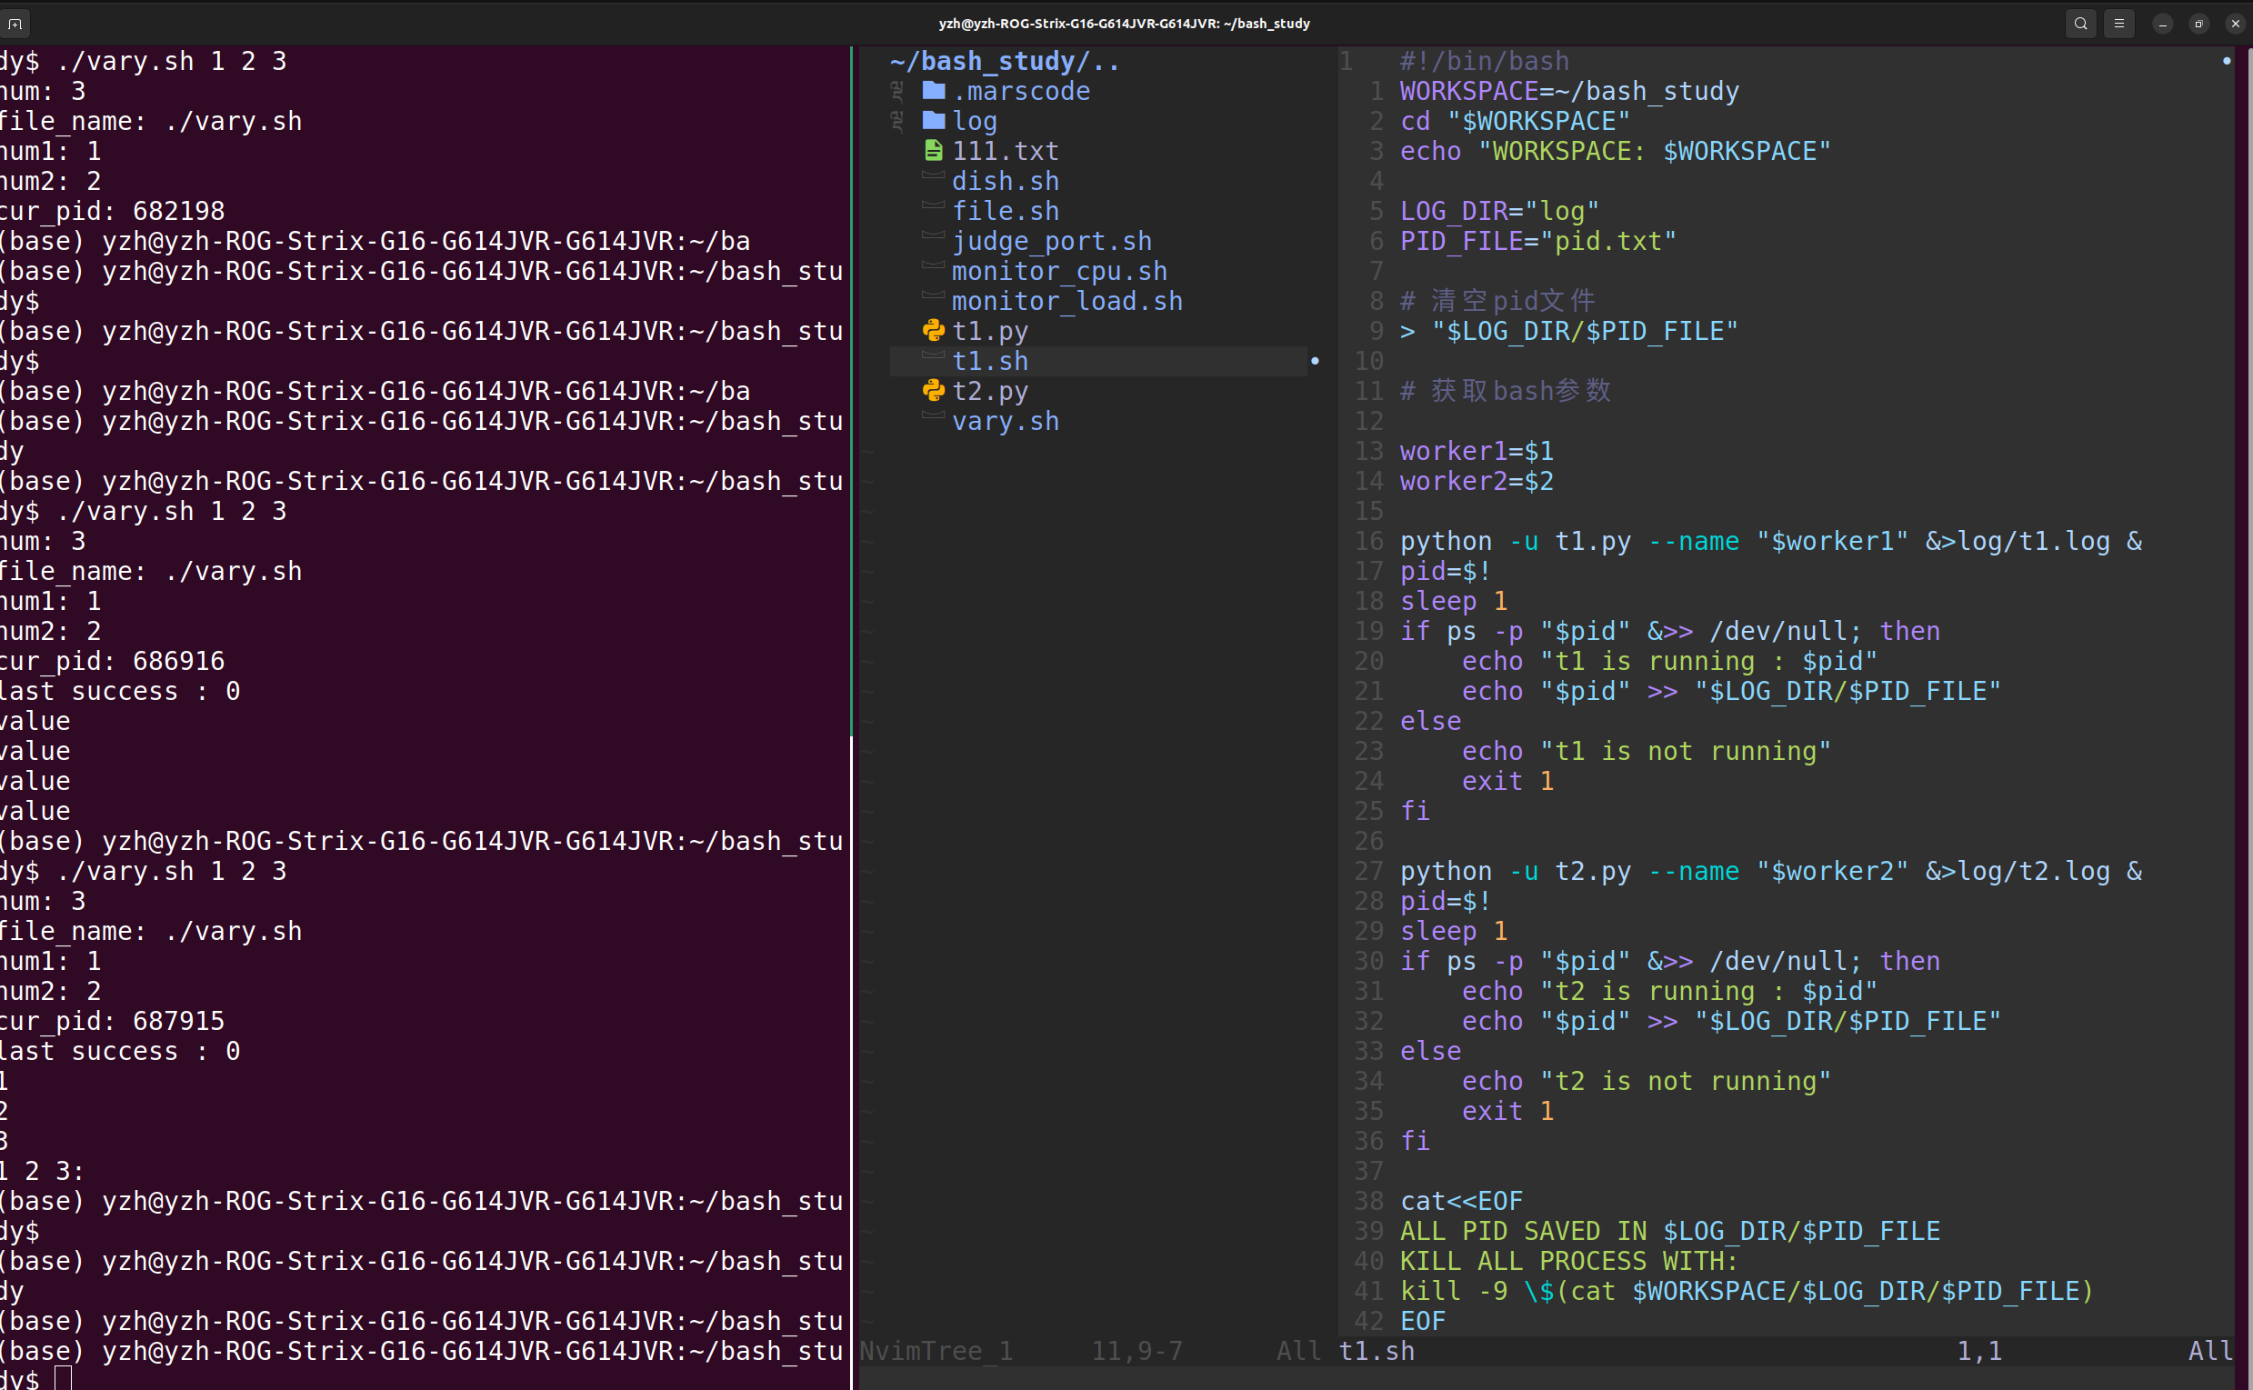Click the ~/bash_study/.. root path
Viewport: 2253px width, 1390px height.
click(x=1005, y=61)
